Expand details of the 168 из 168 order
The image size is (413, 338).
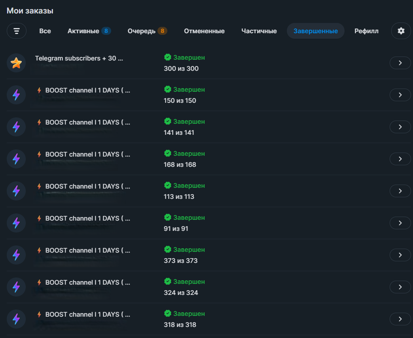pyautogui.click(x=400, y=159)
